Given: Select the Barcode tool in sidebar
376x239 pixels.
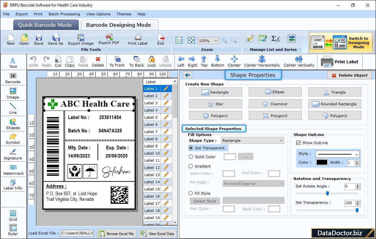Looking at the screenshot, I should (x=13, y=78).
